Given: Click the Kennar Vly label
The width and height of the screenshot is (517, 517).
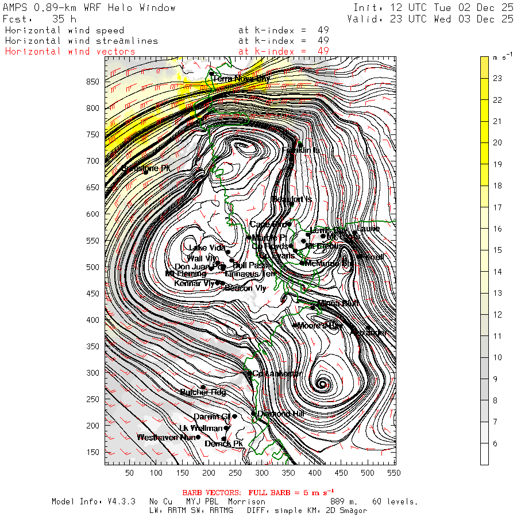Looking at the screenshot, I should 194,283.
